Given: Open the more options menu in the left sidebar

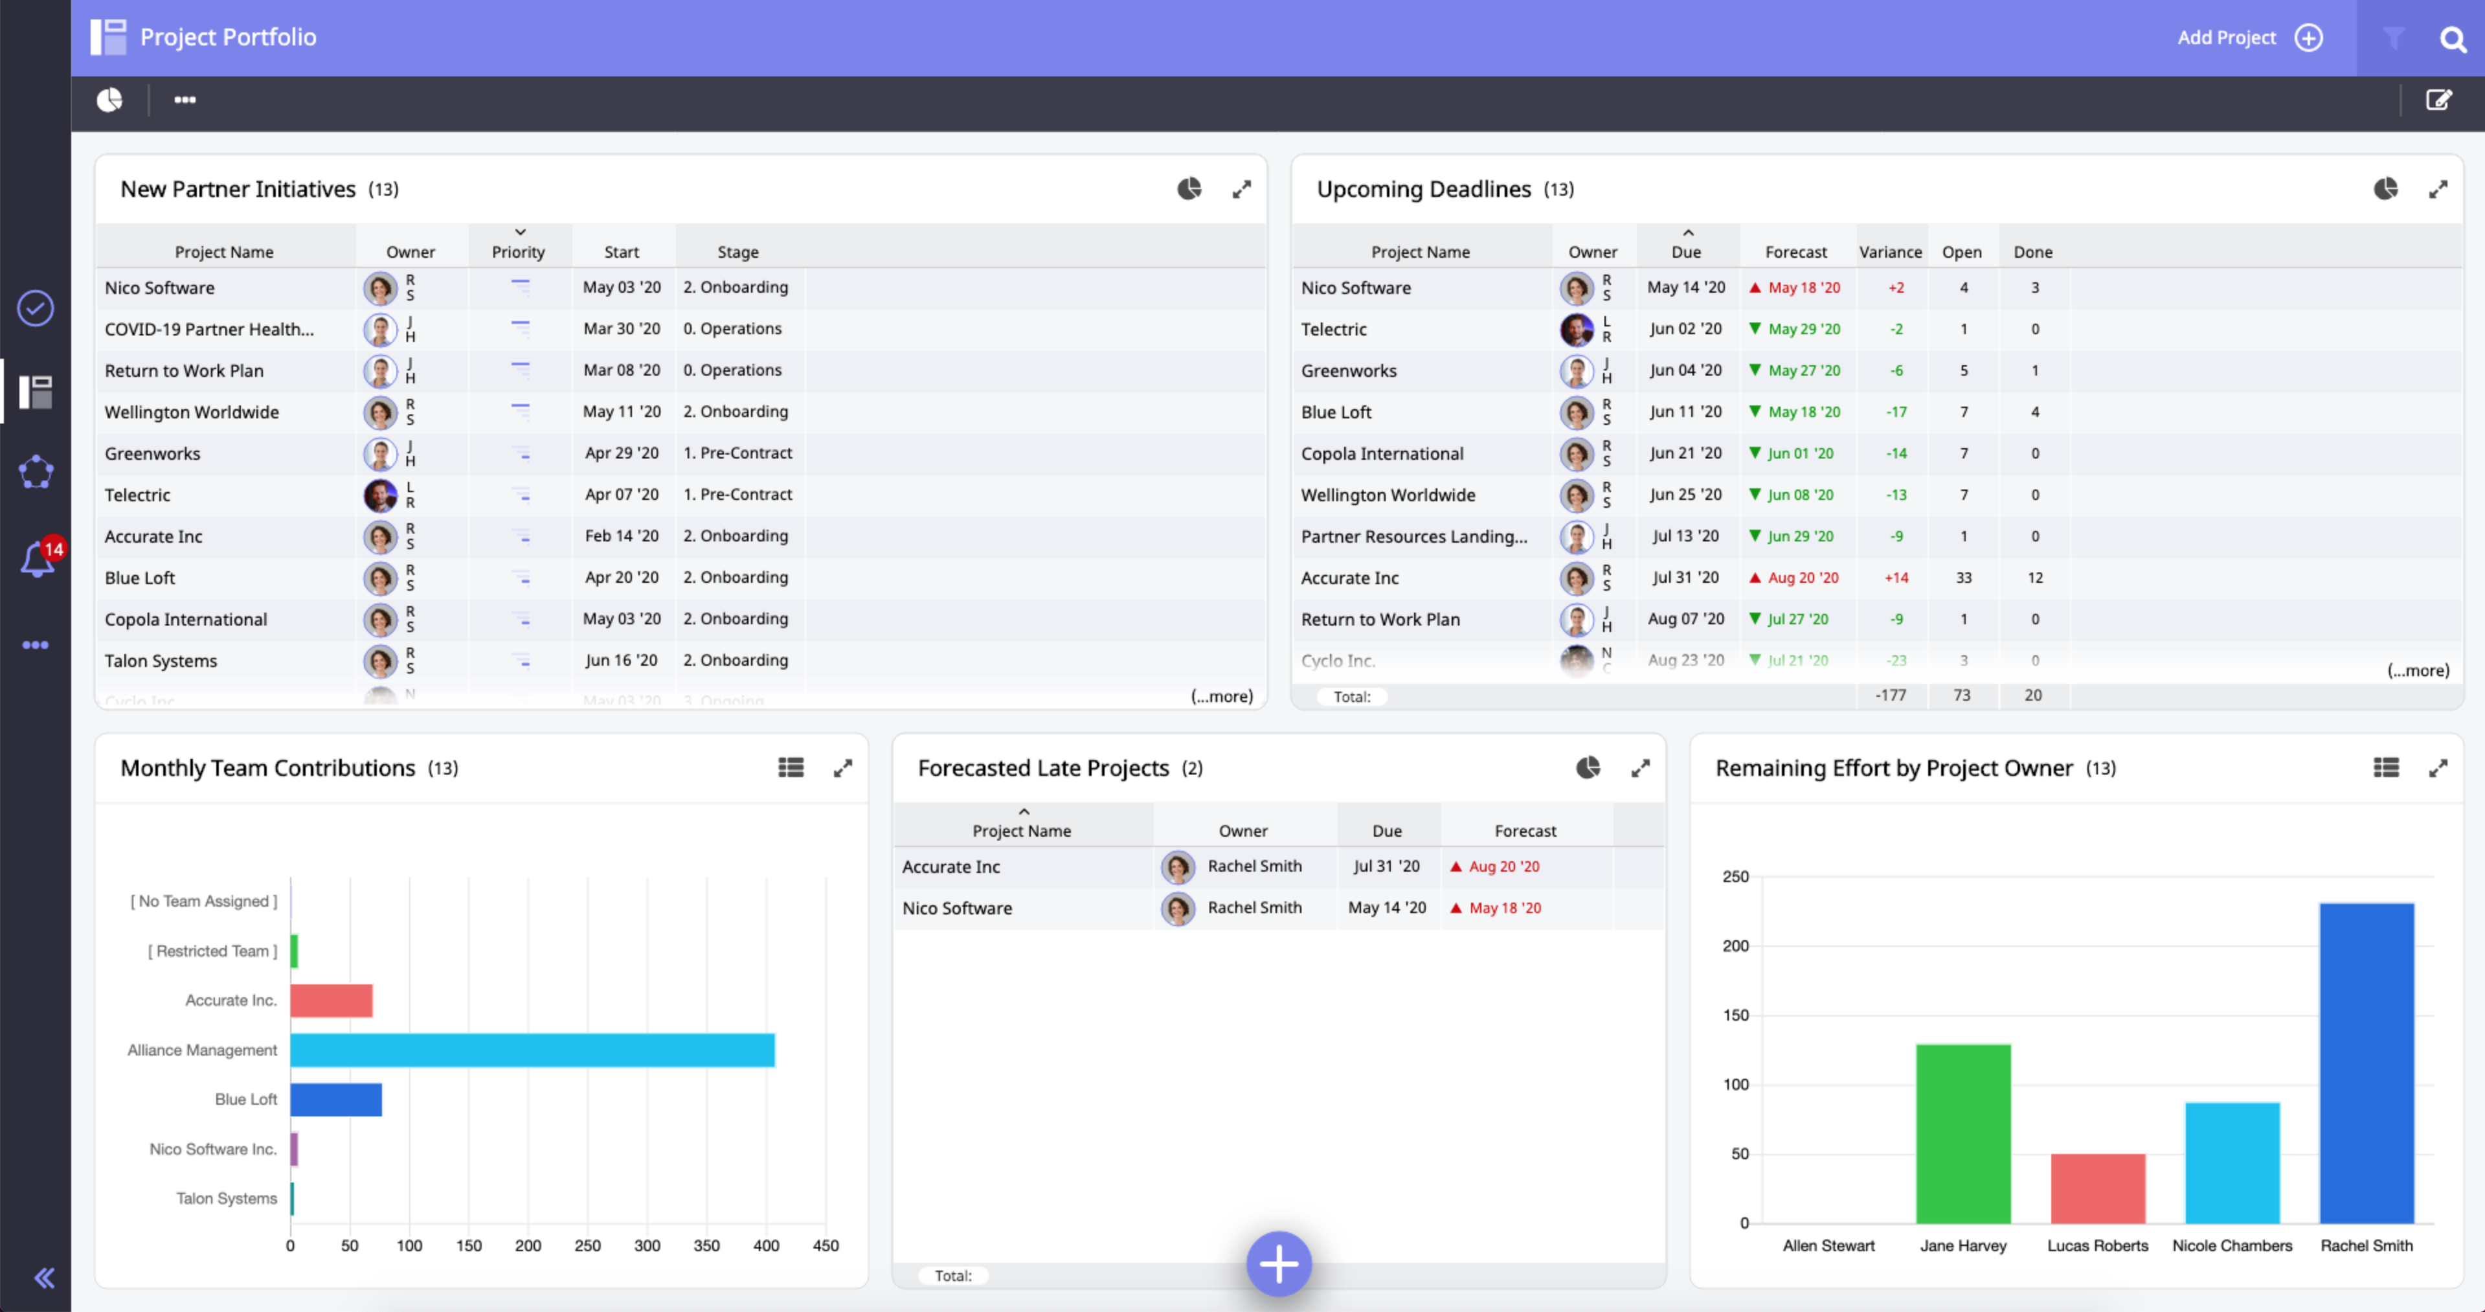Looking at the screenshot, I should (x=36, y=644).
